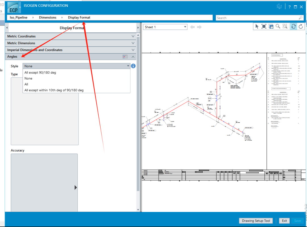The image size is (307, 227).
Task: Click the left panel scrollbar thumb
Action: pos(138,114)
